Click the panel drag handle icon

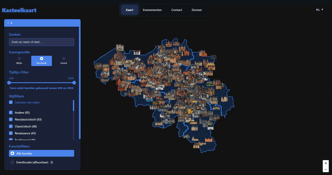point(8,23)
